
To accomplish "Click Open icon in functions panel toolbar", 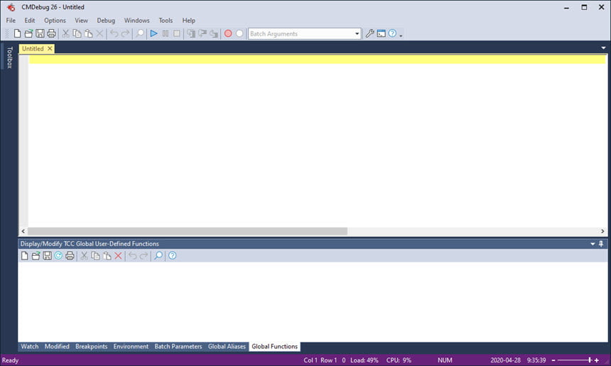I will pyautogui.click(x=36, y=256).
